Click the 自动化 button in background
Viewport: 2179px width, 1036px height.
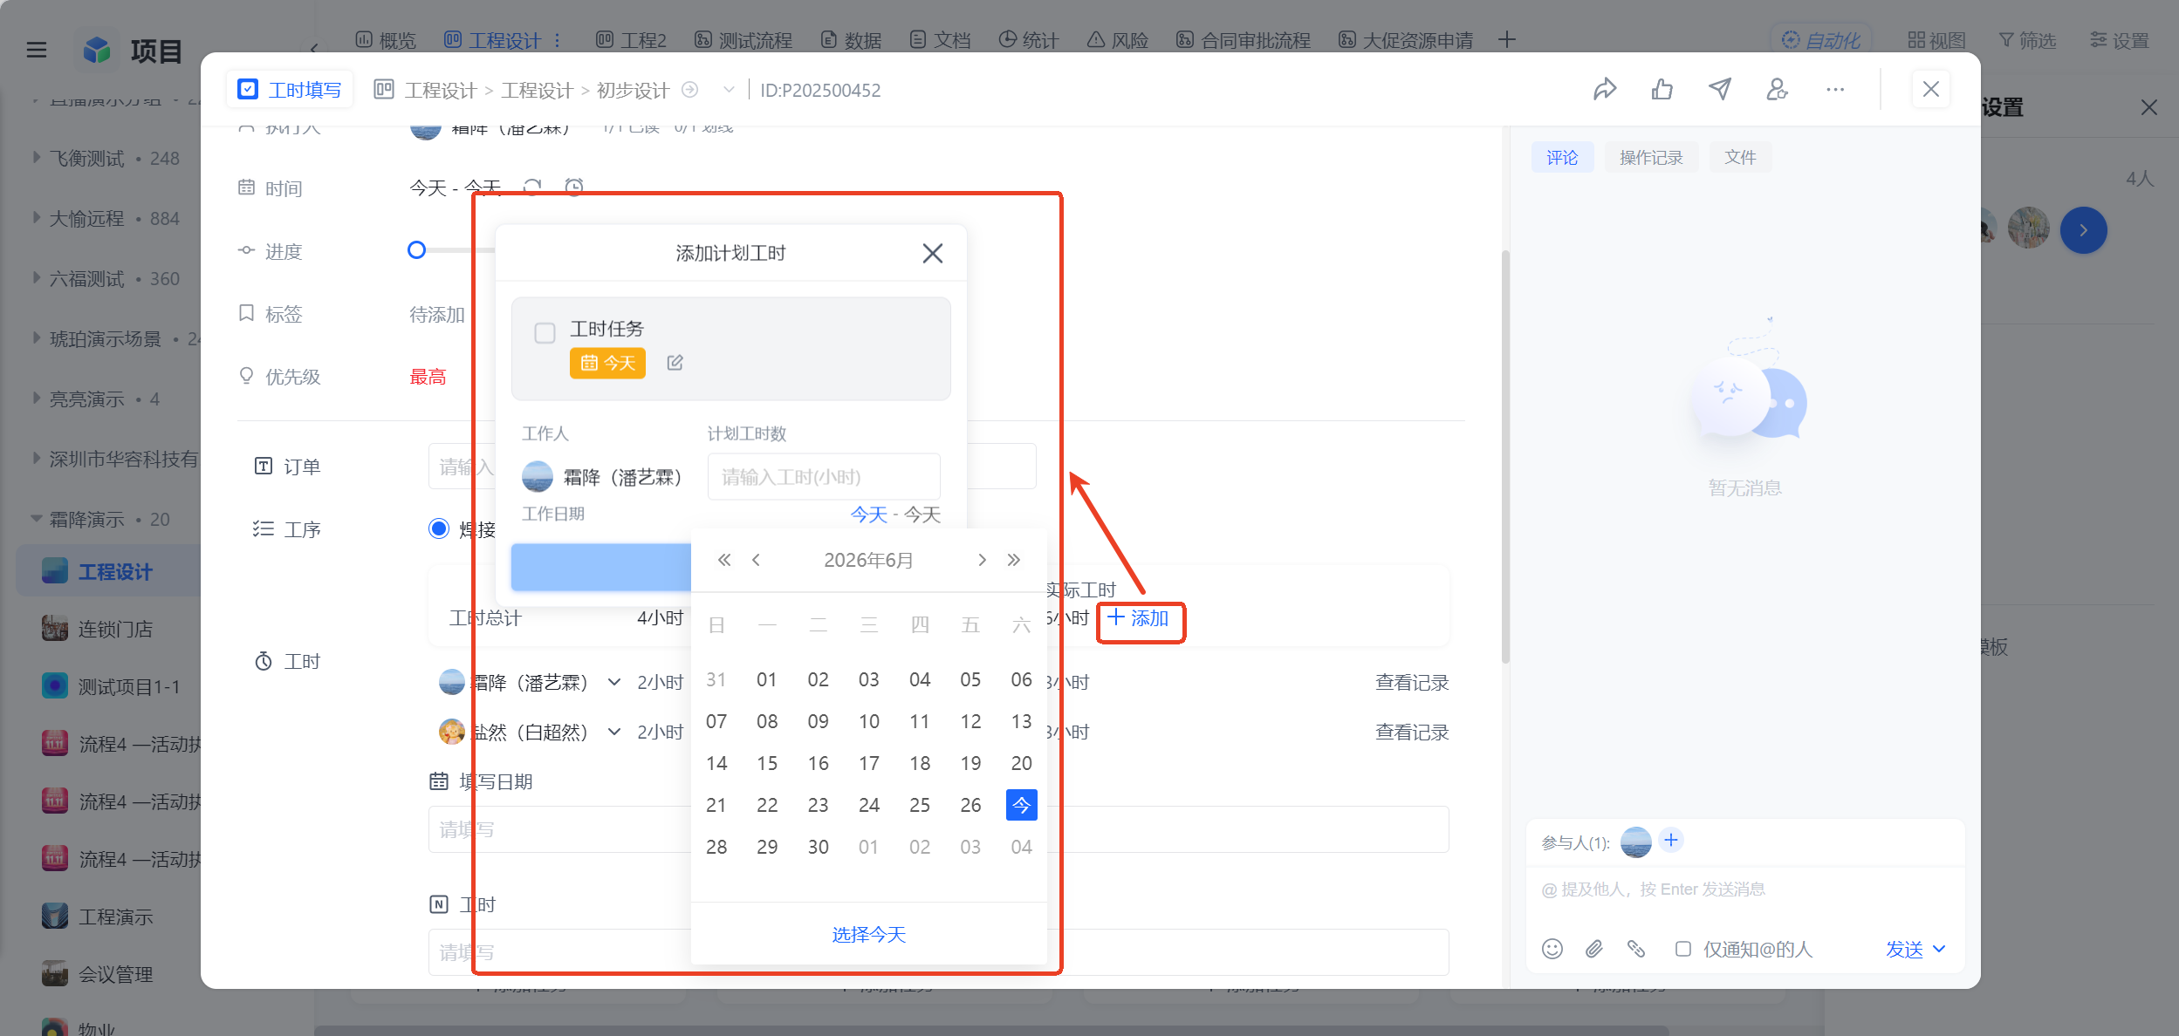pyautogui.click(x=1821, y=40)
